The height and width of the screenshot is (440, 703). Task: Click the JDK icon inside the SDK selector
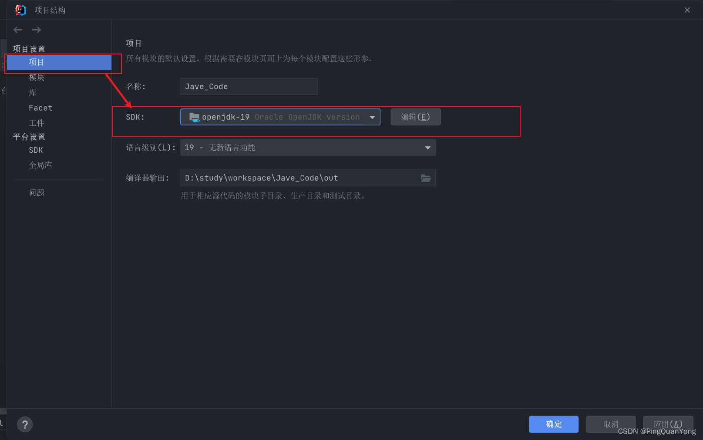(x=194, y=117)
